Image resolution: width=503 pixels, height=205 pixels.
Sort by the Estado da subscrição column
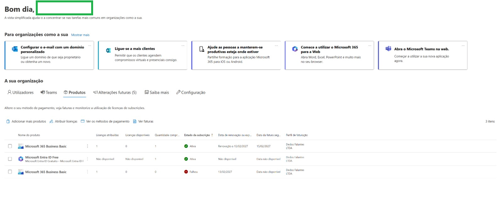click(198, 135)
